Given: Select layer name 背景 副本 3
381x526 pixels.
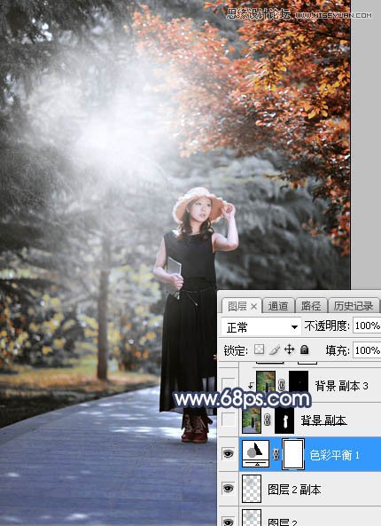Looking at the screenshot, I should pyautogui.click(x=341, y=386).
